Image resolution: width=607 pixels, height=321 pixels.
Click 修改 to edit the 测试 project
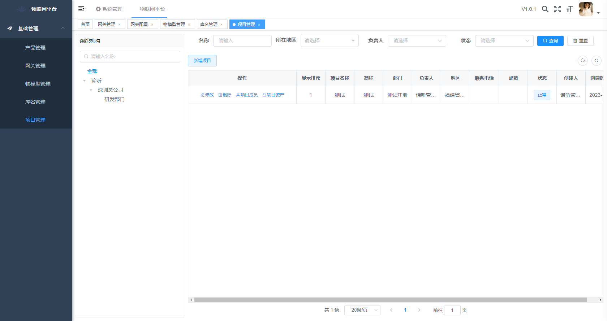[x=207, y=95]
